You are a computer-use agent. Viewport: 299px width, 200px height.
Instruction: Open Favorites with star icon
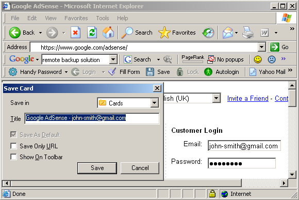click(164, 33)
